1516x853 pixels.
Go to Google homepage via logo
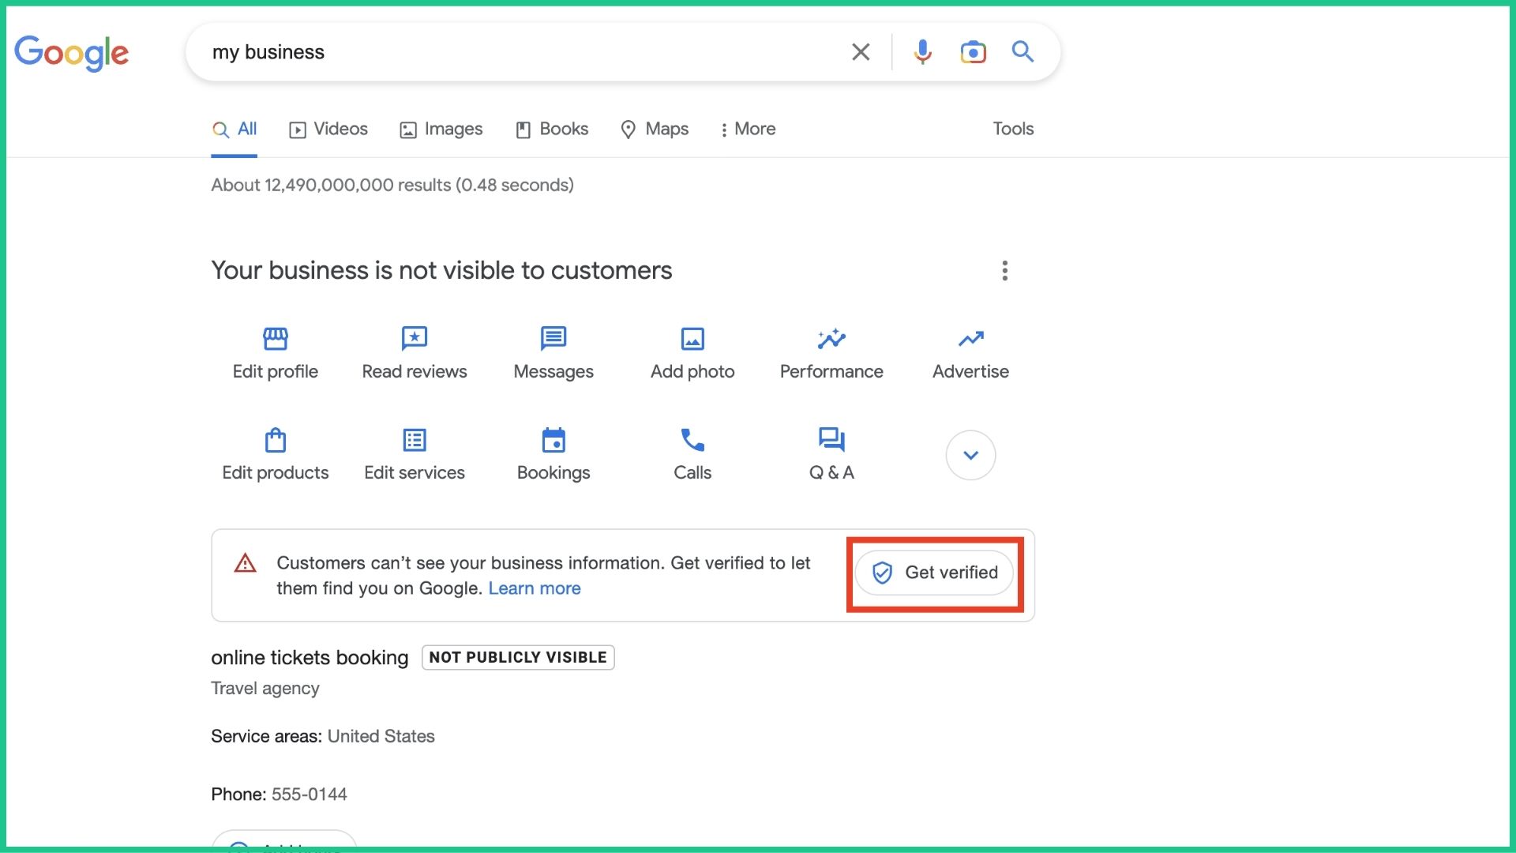(x=72, y=53)
